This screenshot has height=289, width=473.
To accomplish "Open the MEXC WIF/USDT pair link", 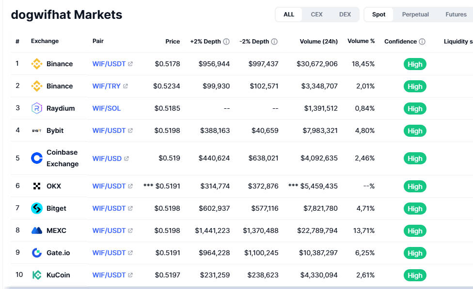I will point(109,231).
